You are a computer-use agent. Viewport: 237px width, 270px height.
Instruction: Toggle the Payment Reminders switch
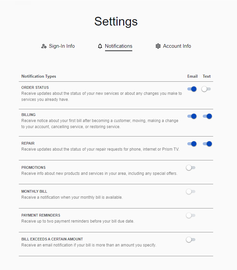coord(190,215)
